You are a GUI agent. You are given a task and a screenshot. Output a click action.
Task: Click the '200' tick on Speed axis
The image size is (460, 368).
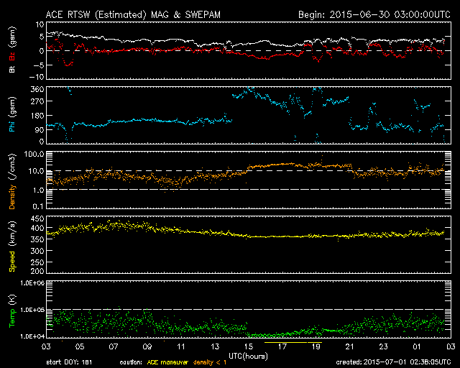click(37, 271)
